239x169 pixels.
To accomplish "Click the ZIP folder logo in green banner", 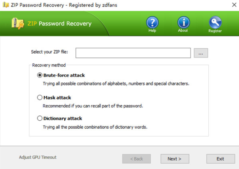I will 18,23.
